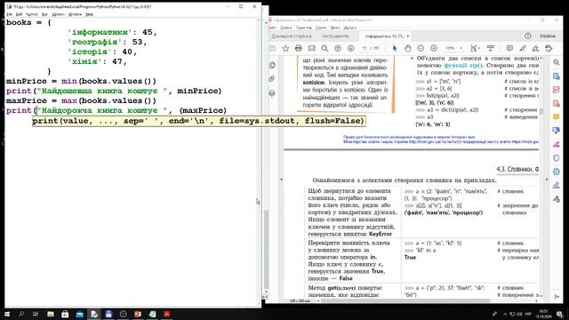This screenshot has height=320, width=569.
Task: Add a comment with speech-bubble icon
Action: tap(509, 48)
